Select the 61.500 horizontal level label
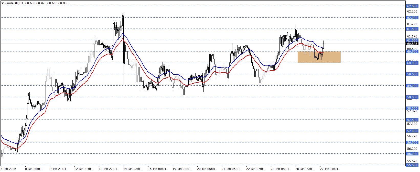The width and height of the screenshot is (420, 172). coord(412,29)
